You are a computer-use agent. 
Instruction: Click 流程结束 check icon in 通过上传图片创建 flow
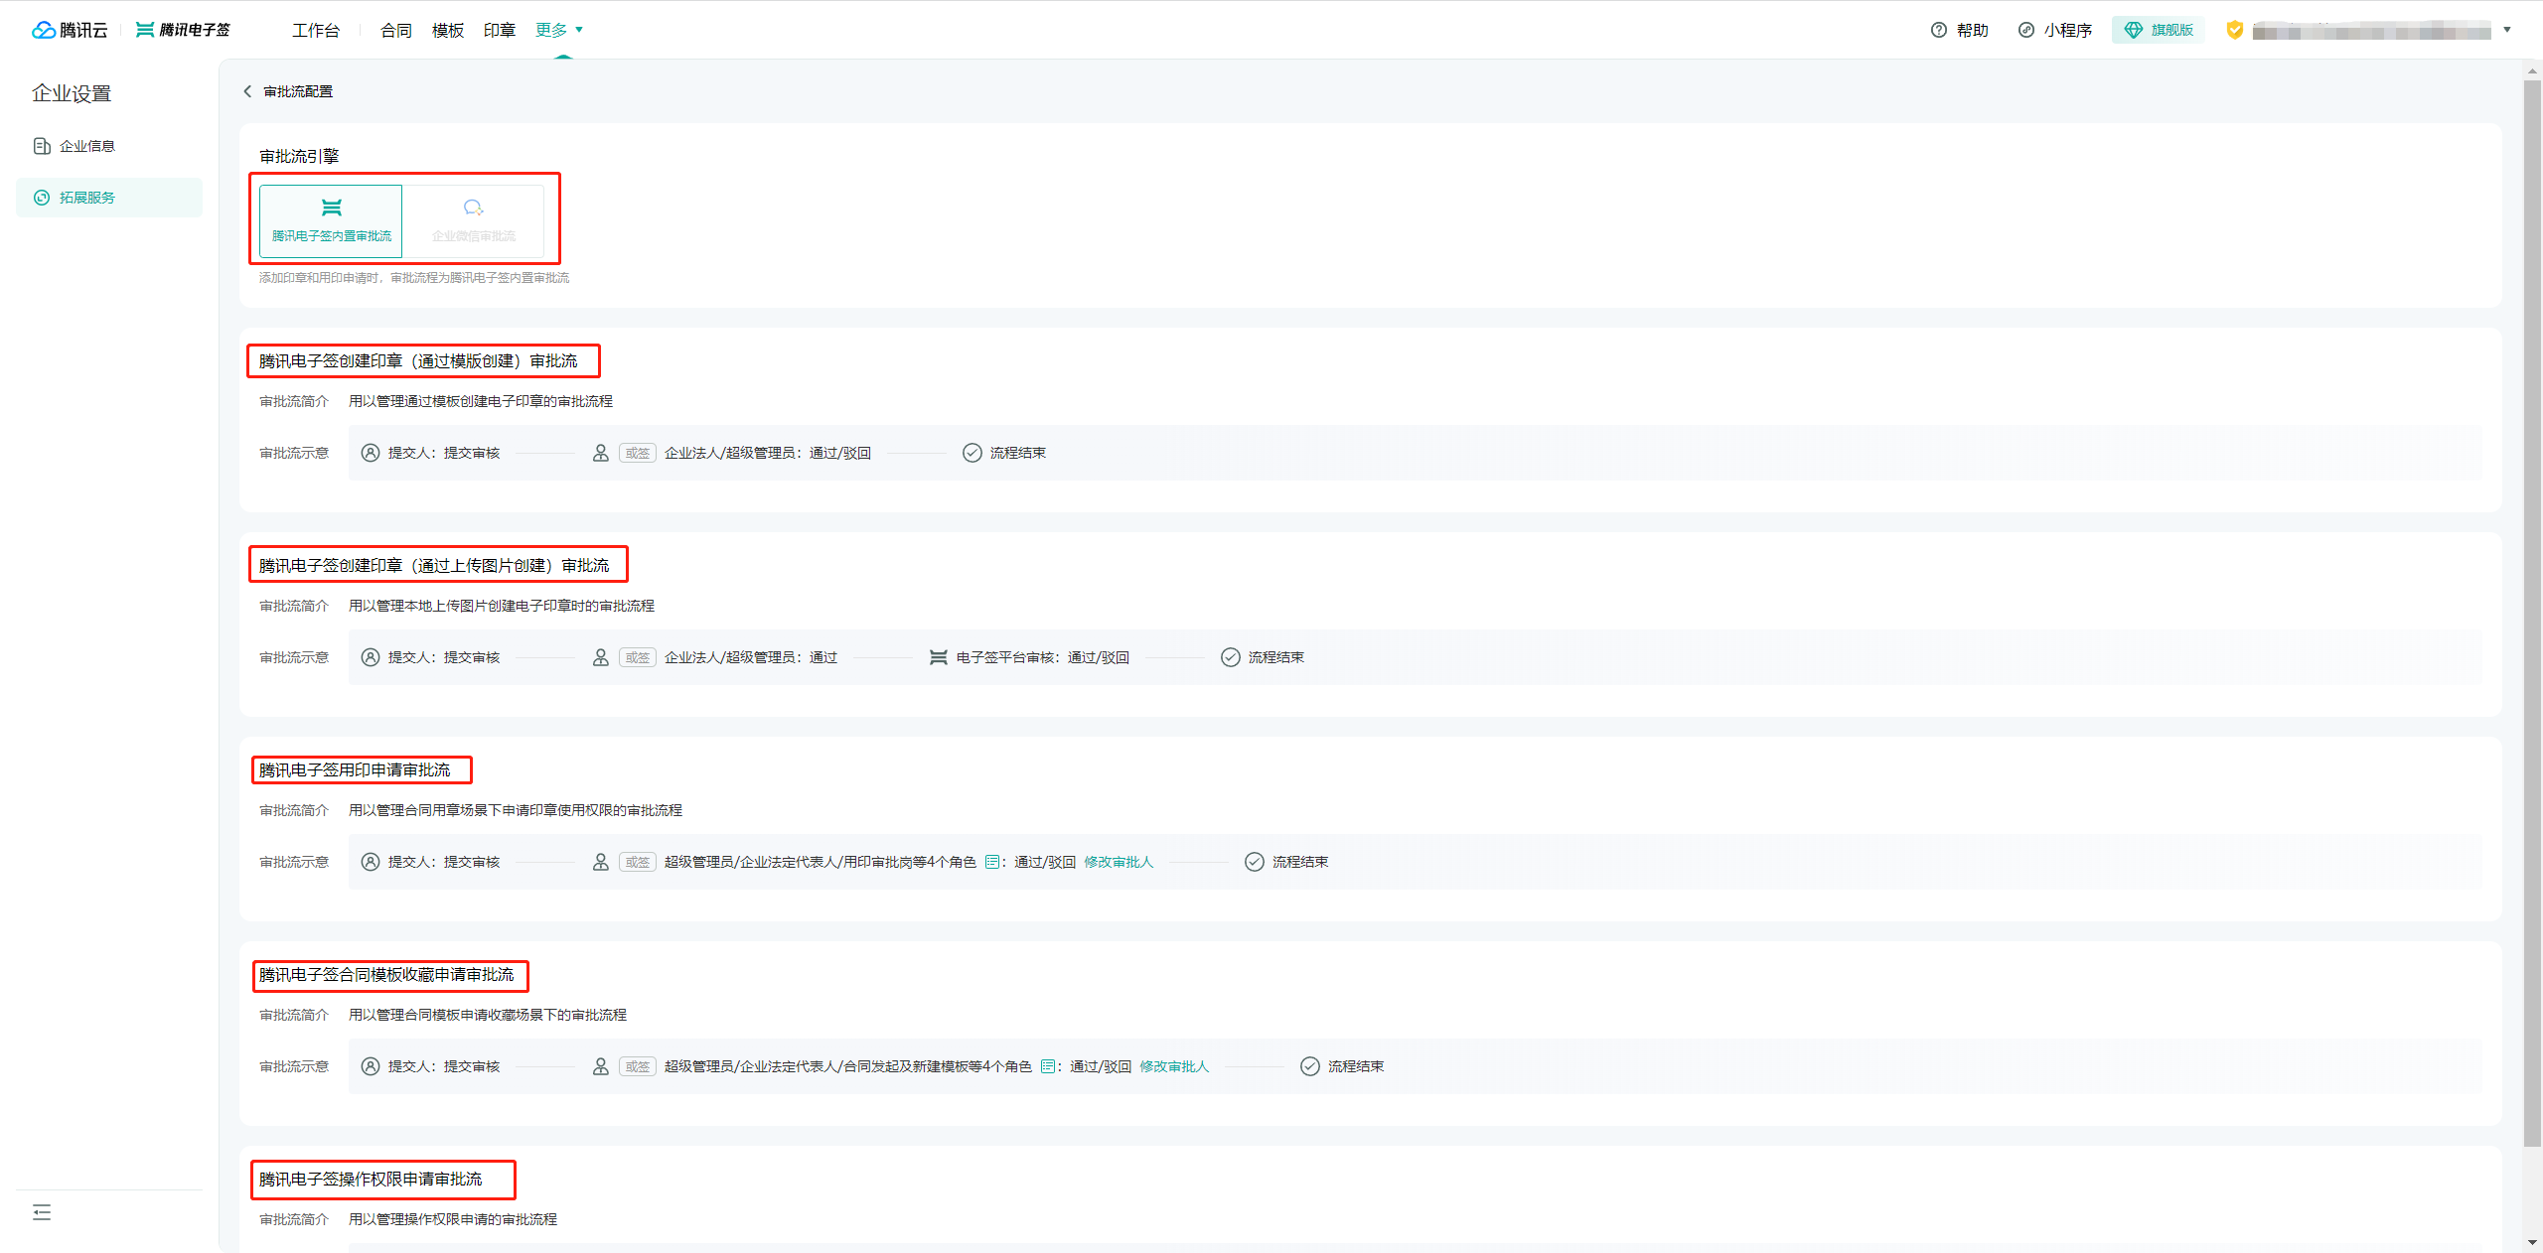tap(1231, 657)
